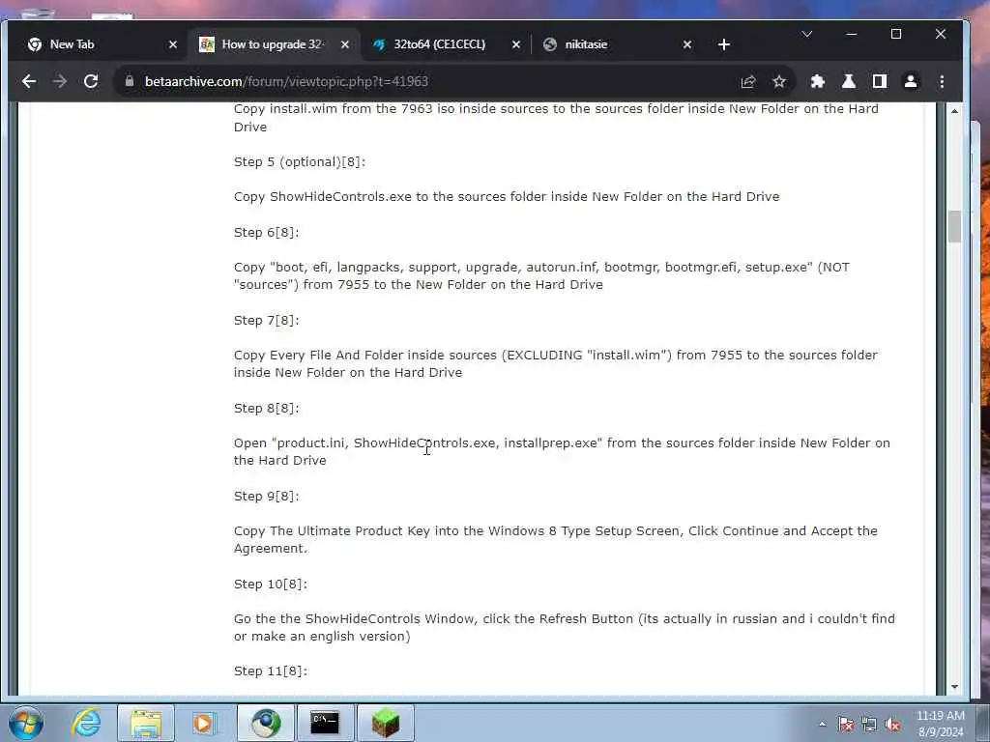Open the Command Prompt taskbar button
The width and height of the screenshot is (990, 742).
pyautogui.click(x=325, y=723)
